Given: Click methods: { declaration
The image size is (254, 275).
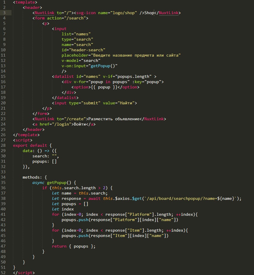Looking at the screenshot, I should [x=35, y=177].
